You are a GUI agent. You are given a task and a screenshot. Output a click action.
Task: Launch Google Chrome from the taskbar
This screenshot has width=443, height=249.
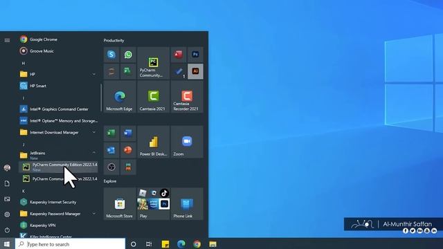(197, 244)
